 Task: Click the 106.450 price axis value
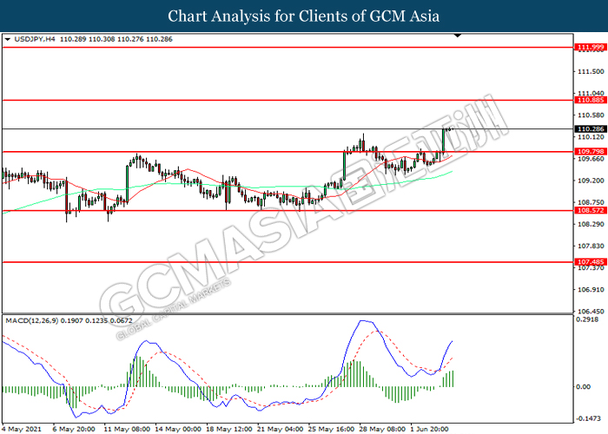tap(591, 312)
